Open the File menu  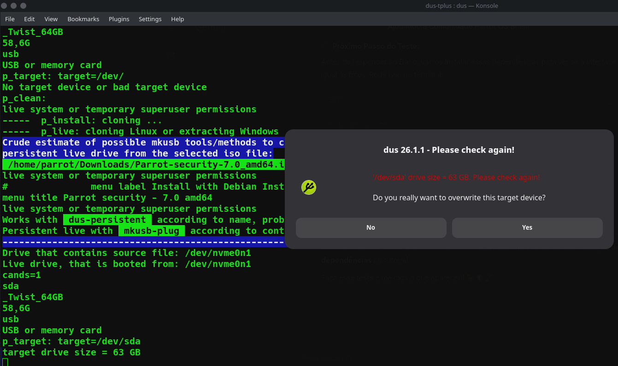click(x=10, y=19)
